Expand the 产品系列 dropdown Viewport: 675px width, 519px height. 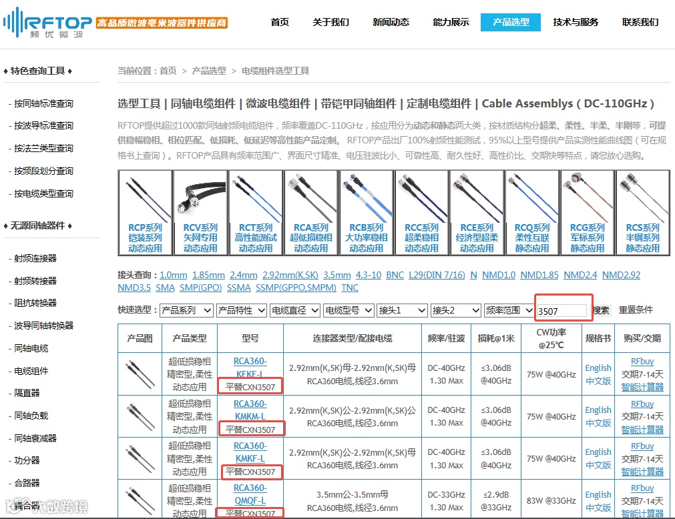pos(186,310)
